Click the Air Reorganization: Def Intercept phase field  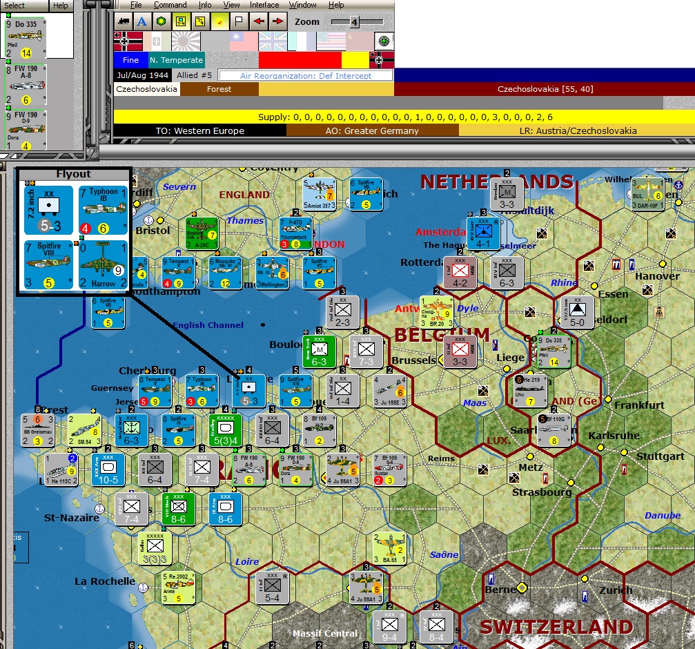[306, 75]
